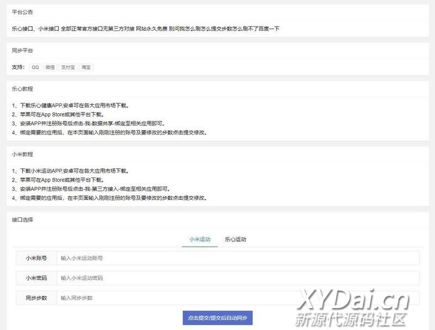Click the QQ platform tag
This screenshot has width=435, height=330.
(x=35, y=68)
